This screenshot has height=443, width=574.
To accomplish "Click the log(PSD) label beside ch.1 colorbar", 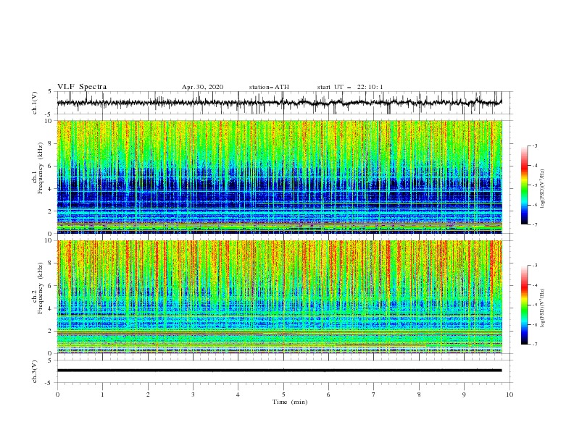I will pyautogui.click(x=543, y=189).
